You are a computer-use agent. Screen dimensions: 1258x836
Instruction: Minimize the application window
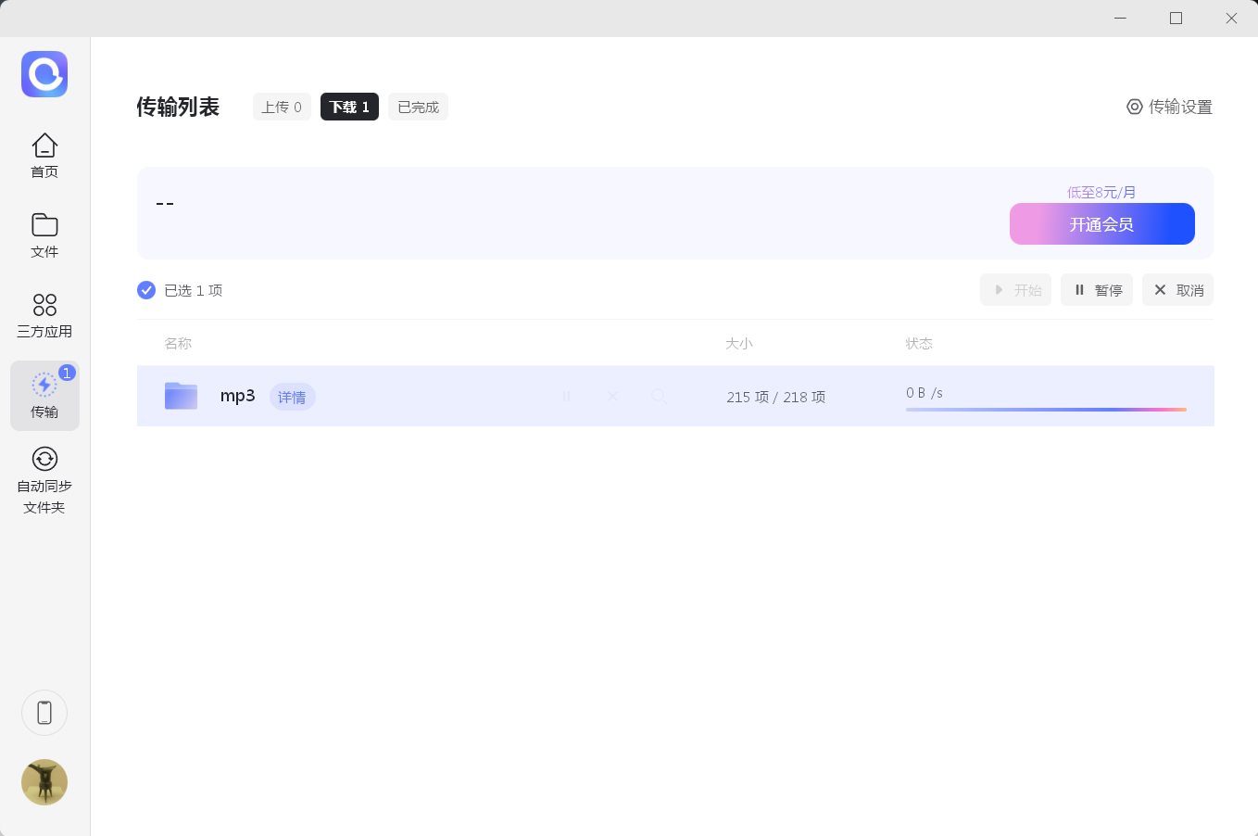pyautogui.click(x=1120, y=19)
